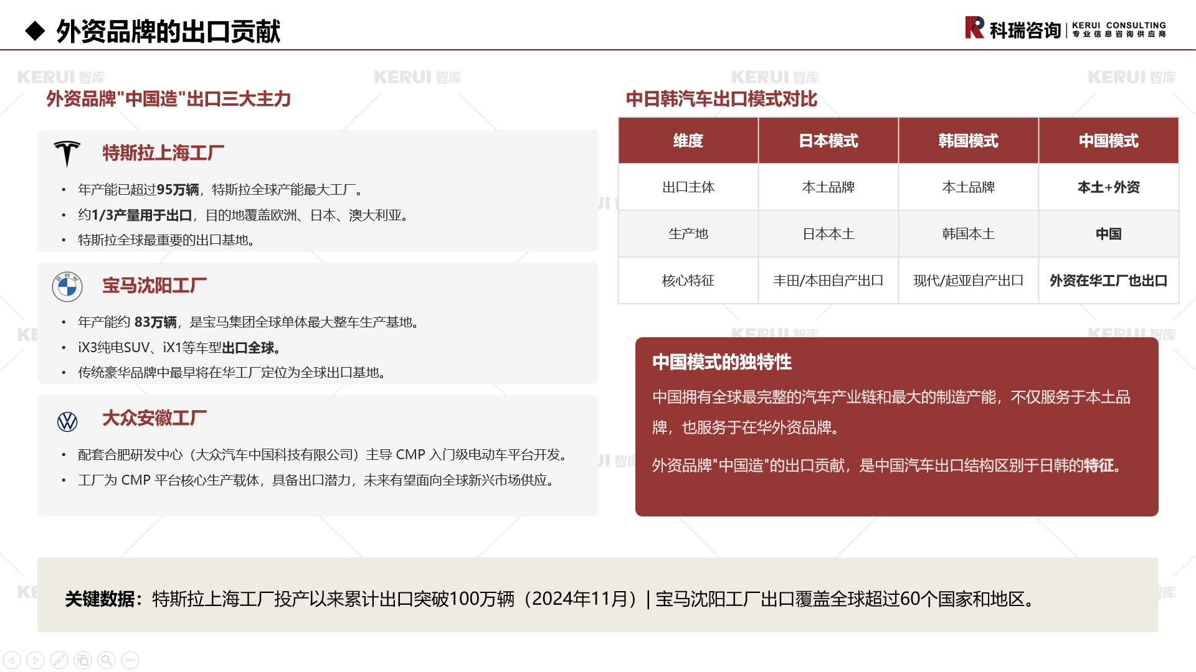Click the 科瑞咨询 company name

[x=1025, y=30]
